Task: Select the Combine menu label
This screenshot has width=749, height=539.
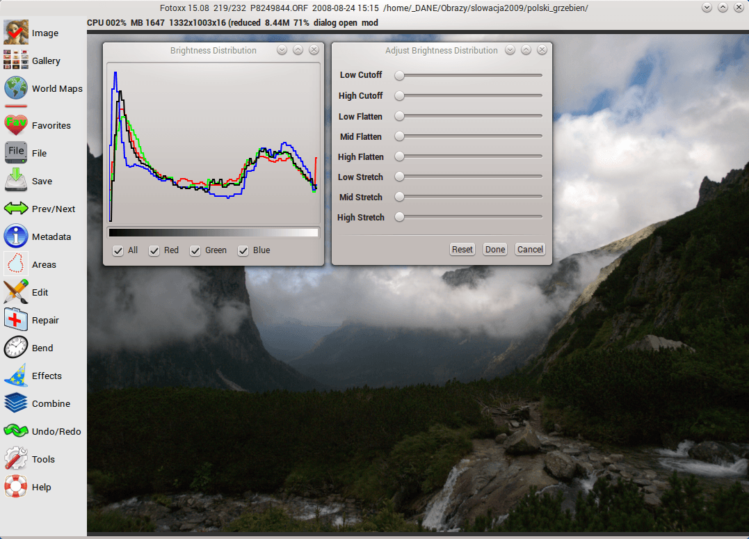Action: [51, 403]
